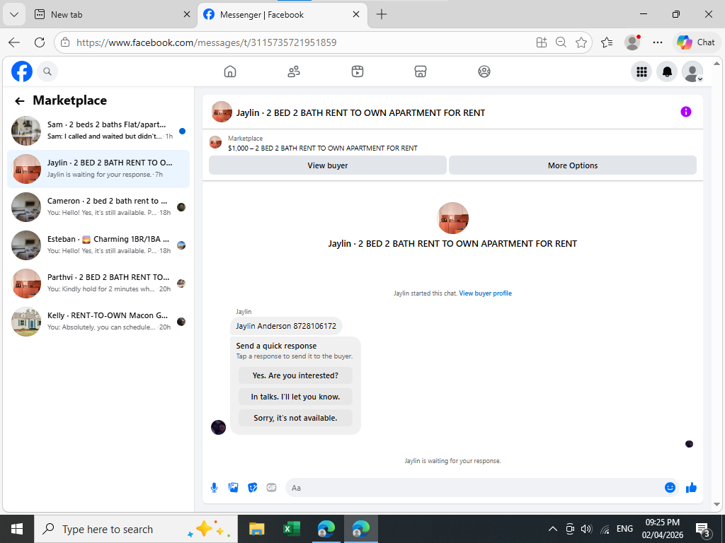
Task: Click the address bar URL
Action: pyautogui.click(x=206, y=42)
